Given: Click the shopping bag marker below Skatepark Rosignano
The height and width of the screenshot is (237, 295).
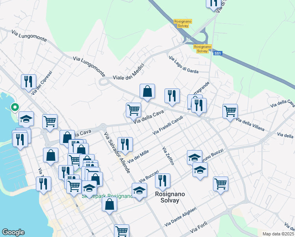Looking at the screenshot, I should [110, 204].
